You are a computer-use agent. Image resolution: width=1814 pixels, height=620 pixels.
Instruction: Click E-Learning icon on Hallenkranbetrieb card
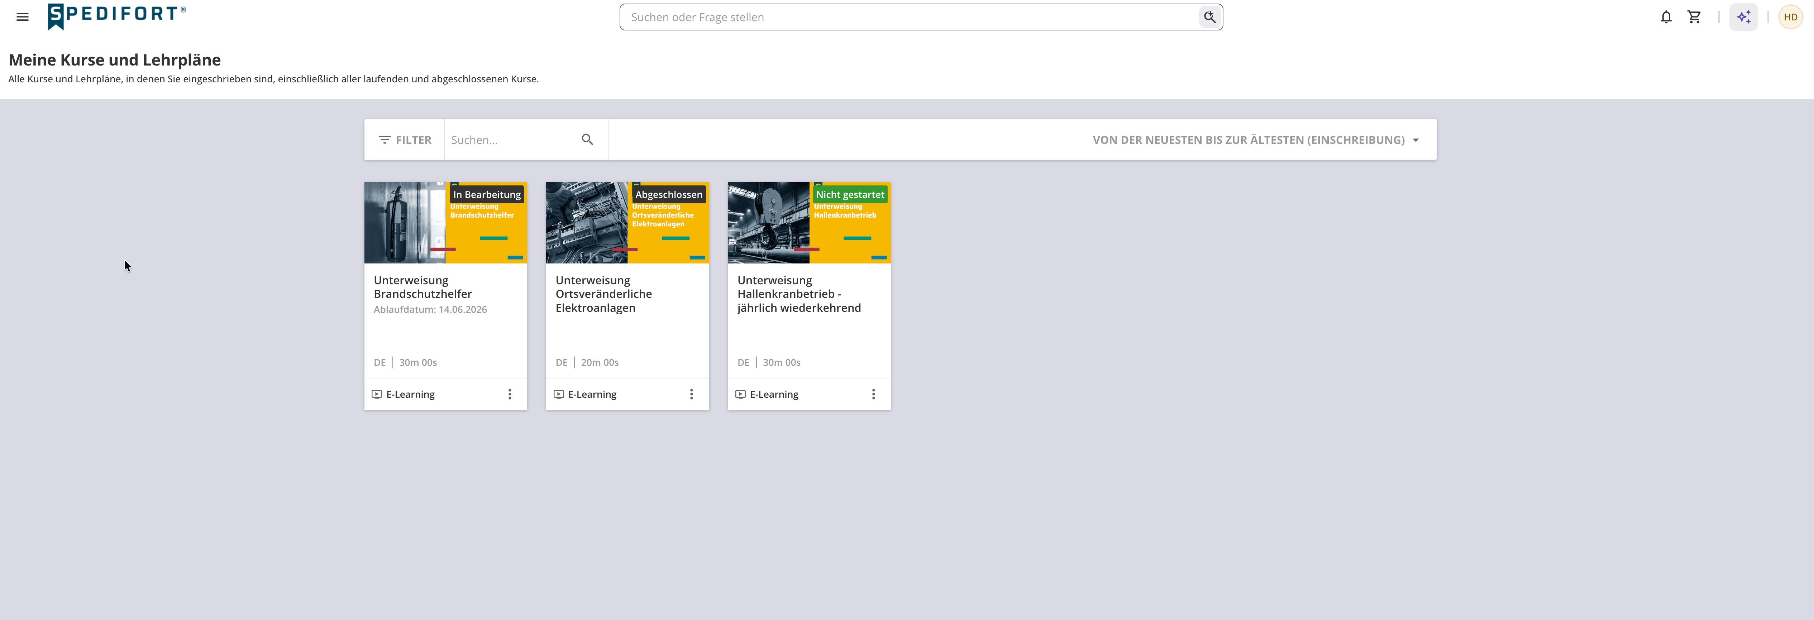click(x=740, y=394)
